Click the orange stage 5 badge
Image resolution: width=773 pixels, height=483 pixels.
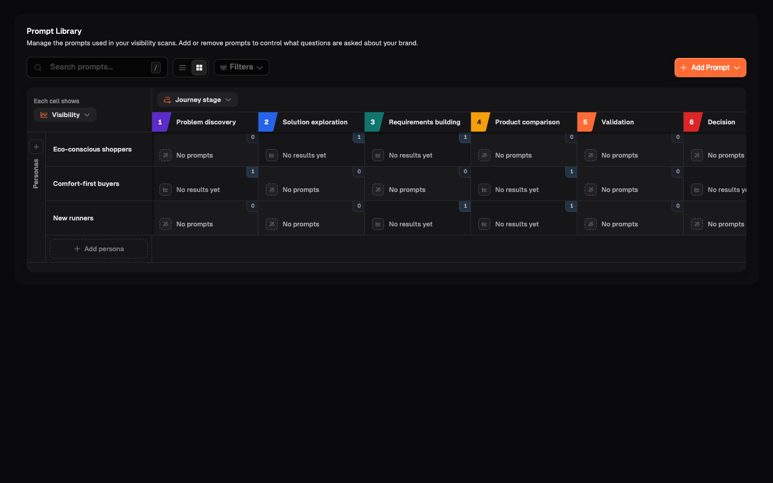[x=585, y=122]
